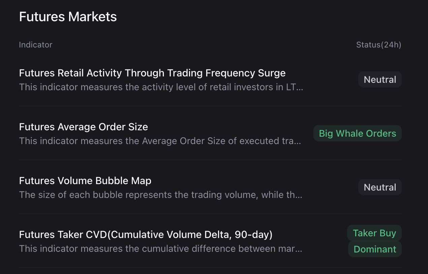Sort by the Indicator column header

(x=36, y=44)
